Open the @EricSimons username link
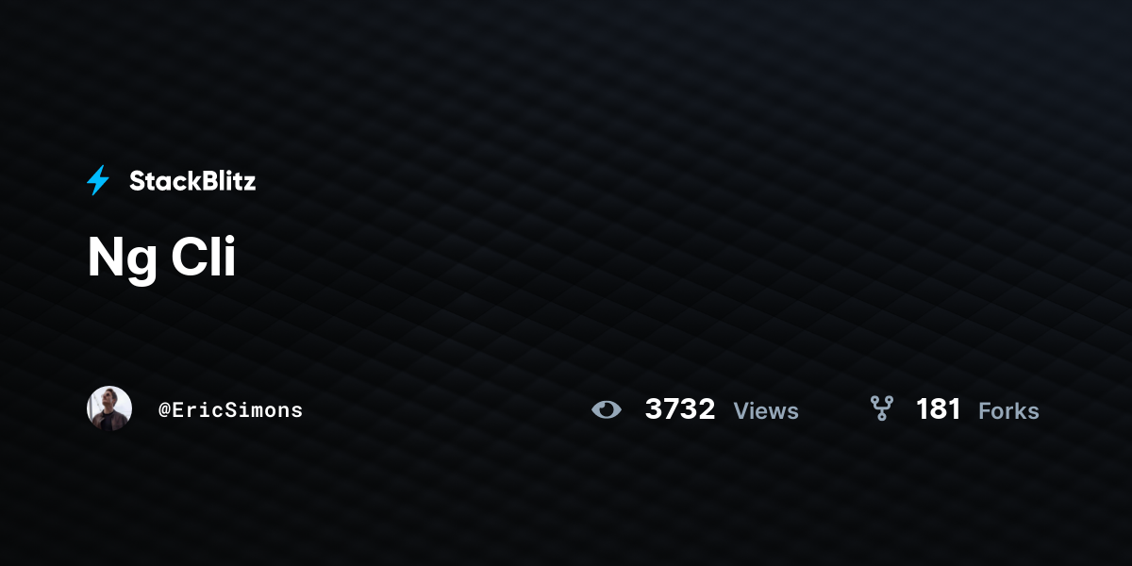1132x566 pixels. tap(231, 409)
